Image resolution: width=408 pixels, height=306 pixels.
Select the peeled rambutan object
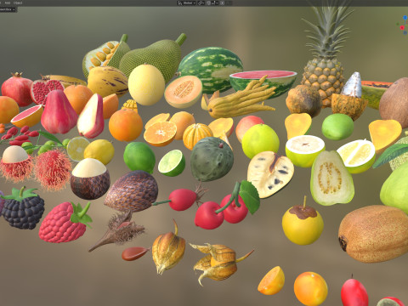click(x=16, y=163)
